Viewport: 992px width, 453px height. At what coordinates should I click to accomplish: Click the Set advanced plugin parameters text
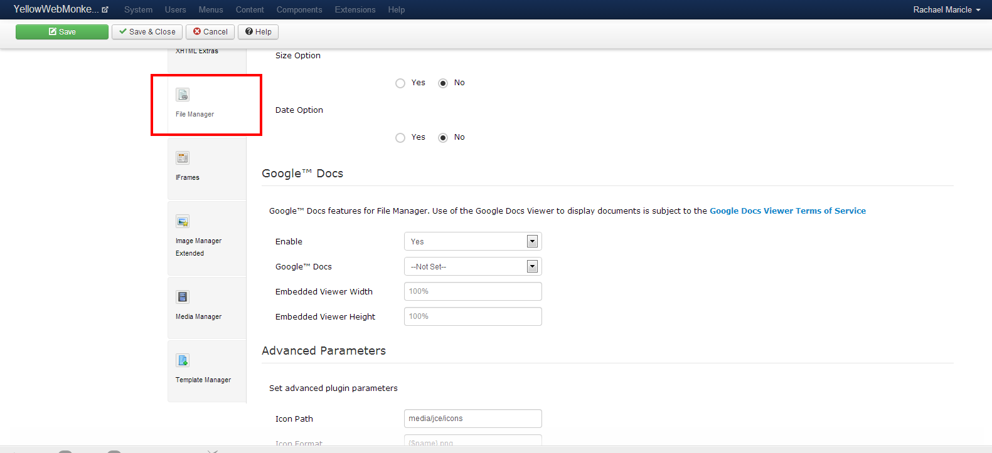pyautogui.click(x=333, y=388)
